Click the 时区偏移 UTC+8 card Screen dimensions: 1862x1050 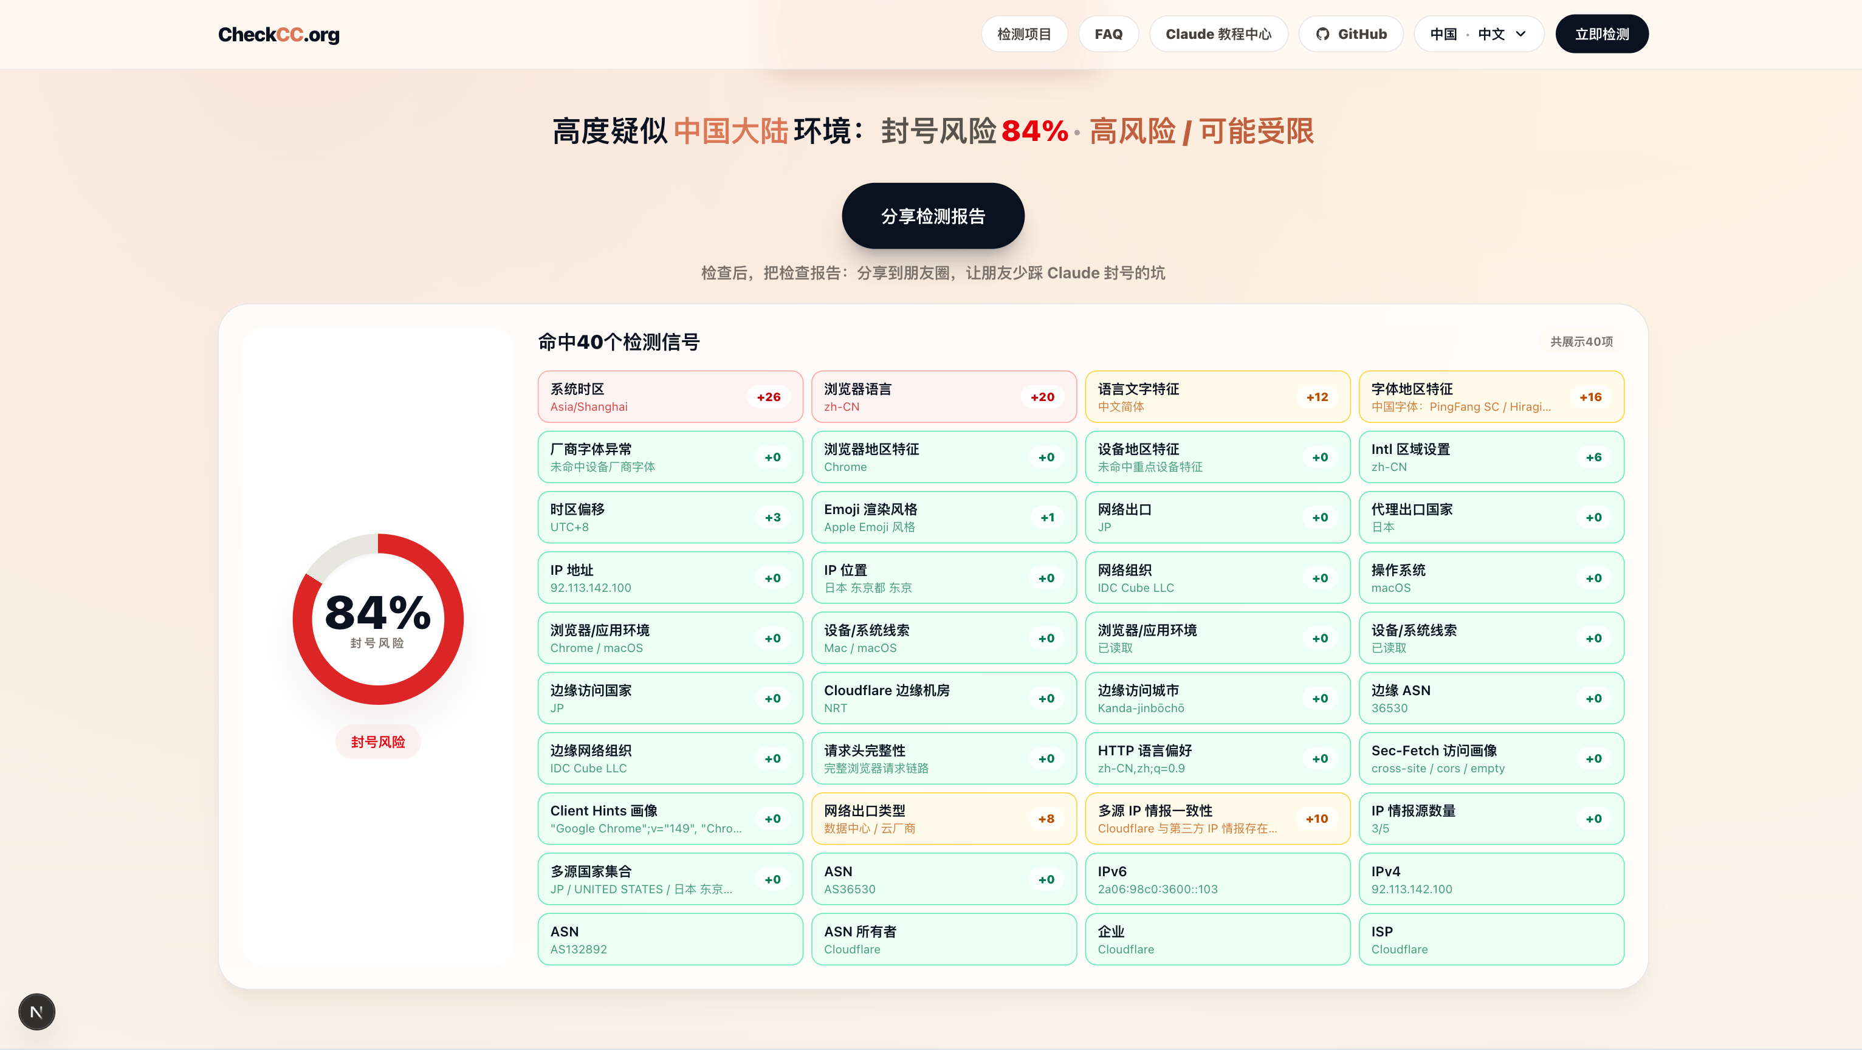(x=670, y=518)
